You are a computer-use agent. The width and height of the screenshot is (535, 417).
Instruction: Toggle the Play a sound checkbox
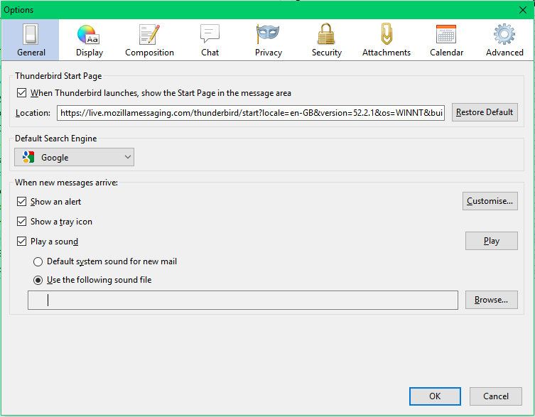pyautogui.click(x=21, y=242)
